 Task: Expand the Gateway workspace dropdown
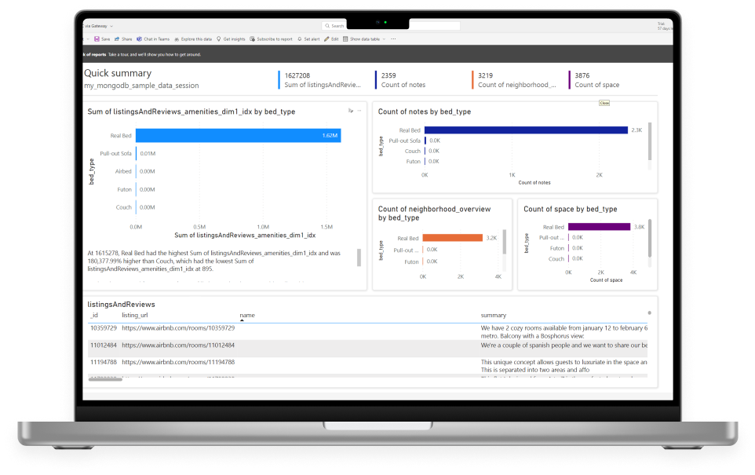pos(111,25)
